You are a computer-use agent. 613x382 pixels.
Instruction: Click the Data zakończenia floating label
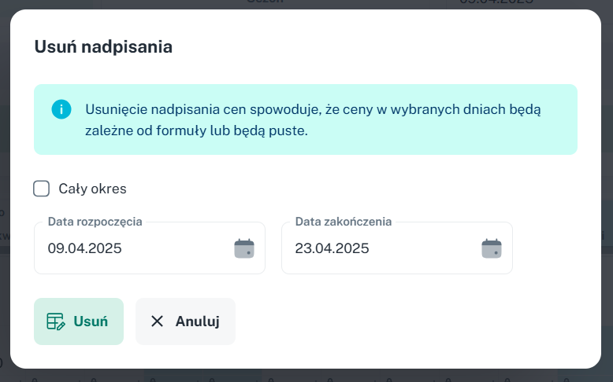pyautogui.click(x=344, y=222)
